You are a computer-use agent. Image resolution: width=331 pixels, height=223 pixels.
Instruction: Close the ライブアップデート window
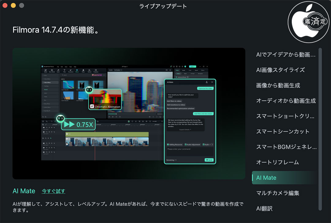[5, 6]
